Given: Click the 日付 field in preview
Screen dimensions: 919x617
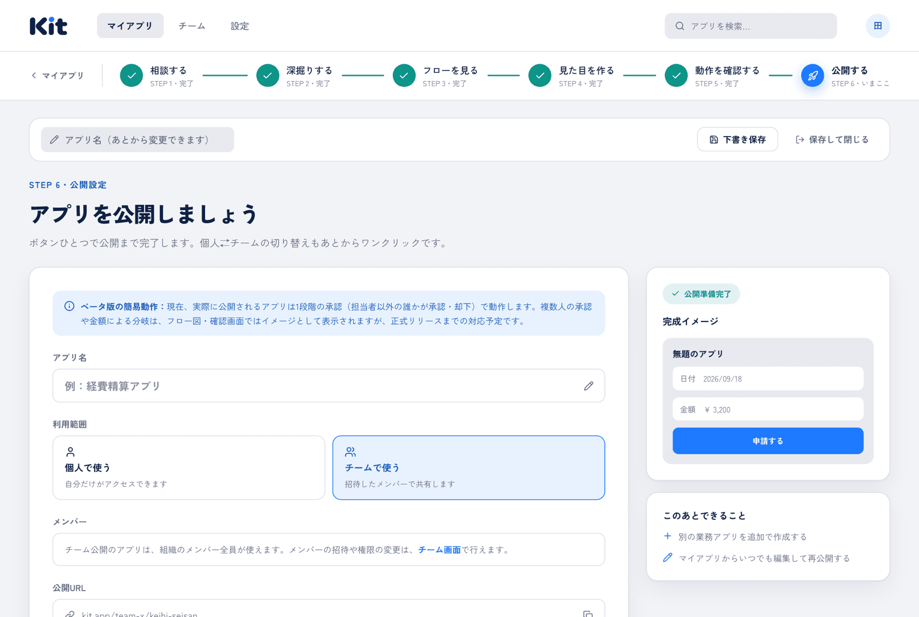Looking at the screenshot, I should click(x=768, y=379).
